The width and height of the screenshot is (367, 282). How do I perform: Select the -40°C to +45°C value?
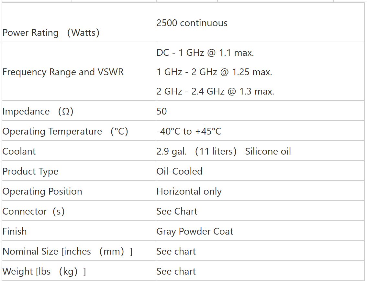tap(189, 131)
